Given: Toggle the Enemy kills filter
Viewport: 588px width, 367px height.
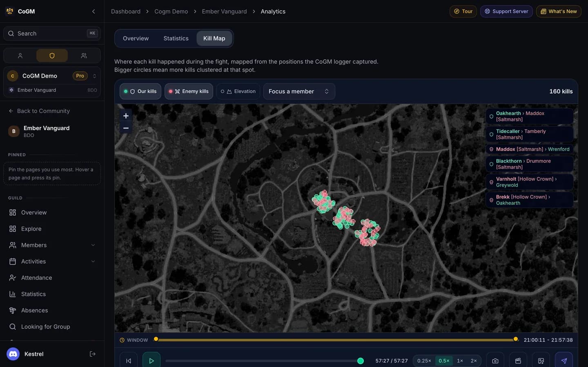Looking at the screenshot, I should click(x=189, y=91).
